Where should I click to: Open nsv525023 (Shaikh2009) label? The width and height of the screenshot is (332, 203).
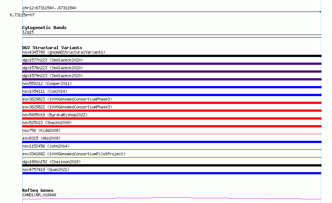coord(47,123)
